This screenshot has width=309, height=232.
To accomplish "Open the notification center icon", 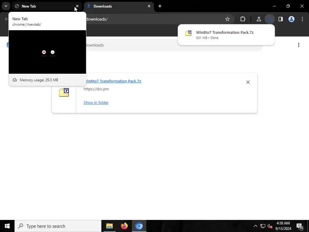I will (x=300, y=226).
